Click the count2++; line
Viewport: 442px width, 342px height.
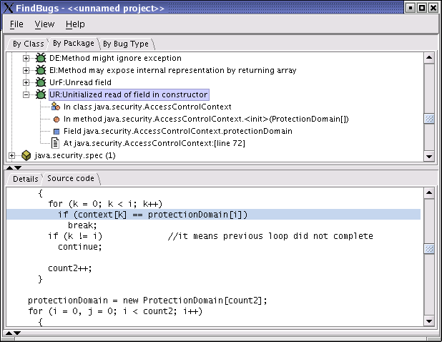[70, 268]
